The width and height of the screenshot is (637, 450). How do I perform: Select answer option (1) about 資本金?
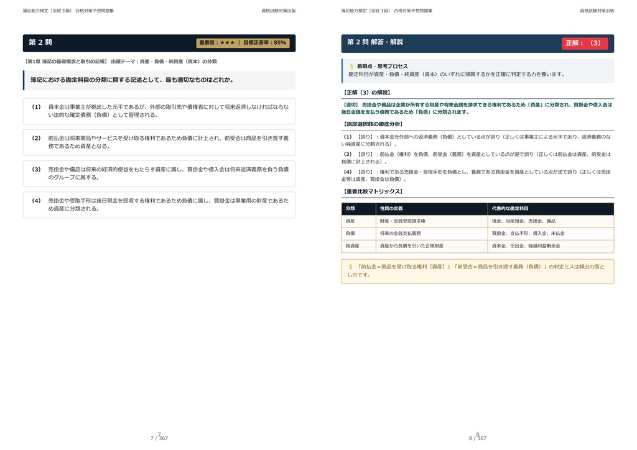click(159, 111)
